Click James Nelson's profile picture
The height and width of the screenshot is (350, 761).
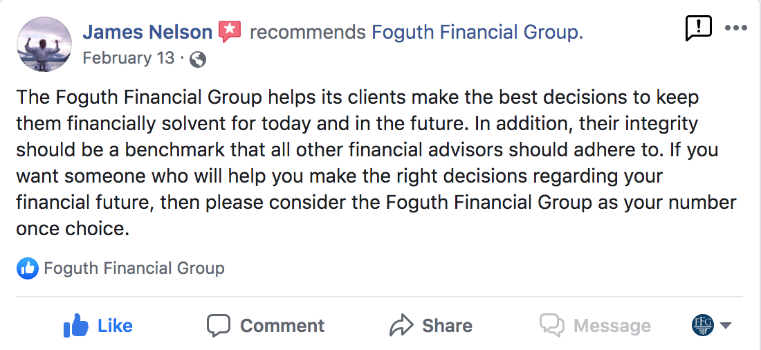(x=44, y=44)
